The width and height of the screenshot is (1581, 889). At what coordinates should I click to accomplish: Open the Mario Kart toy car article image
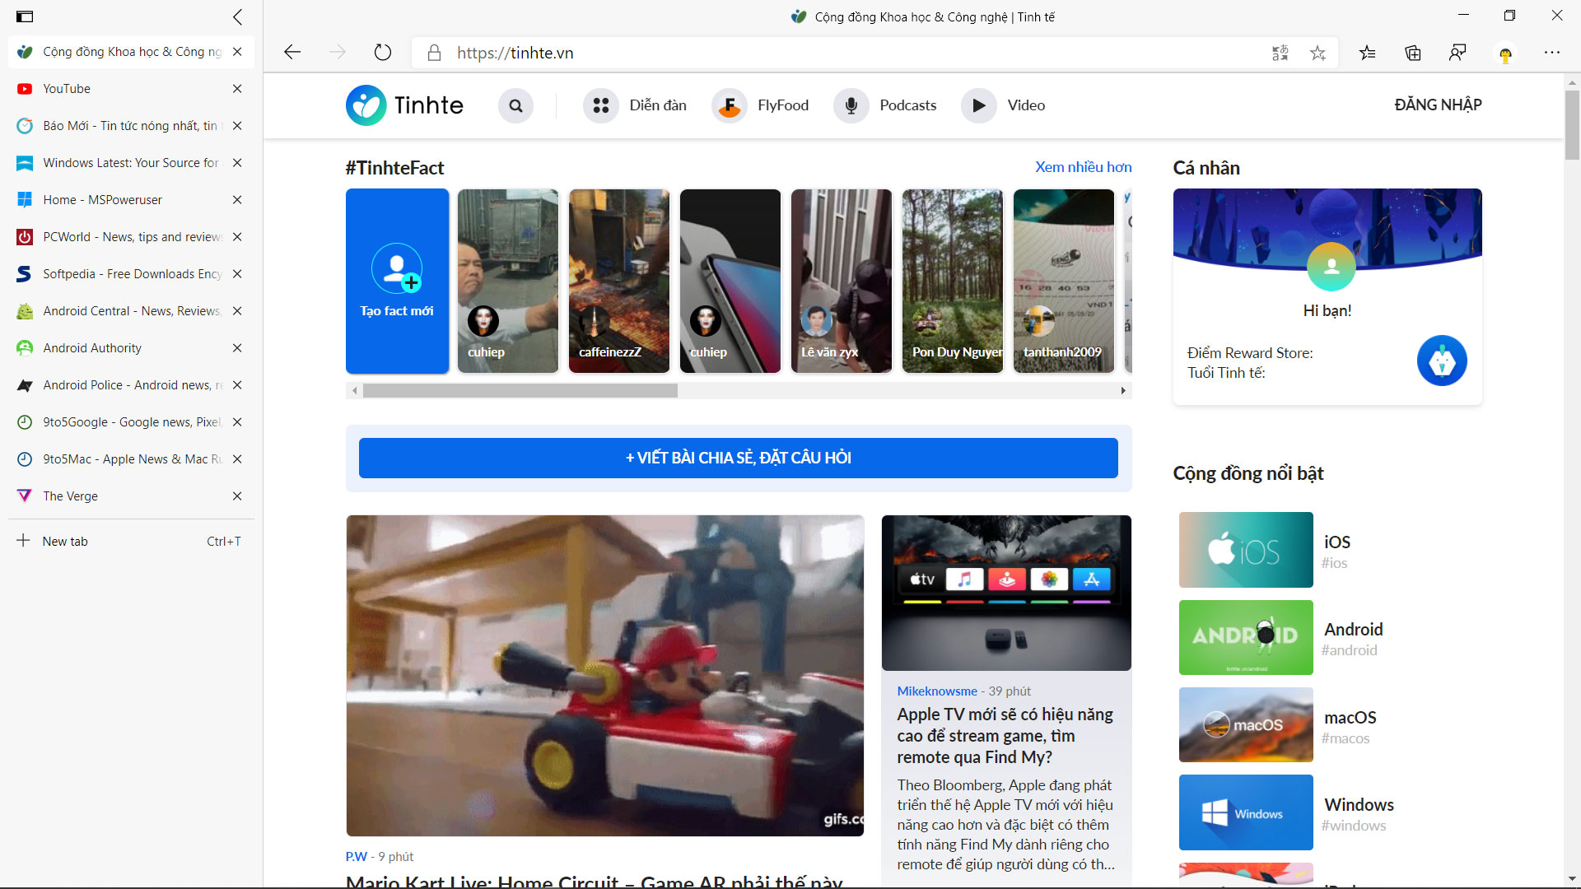tap(605, 676)
